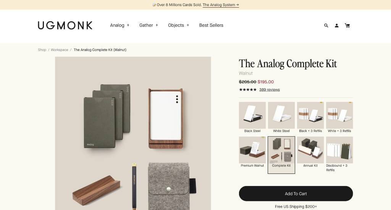View the shopping cart icon
Image resolution: width=391 pixels, height=210 pixels.
347,25
